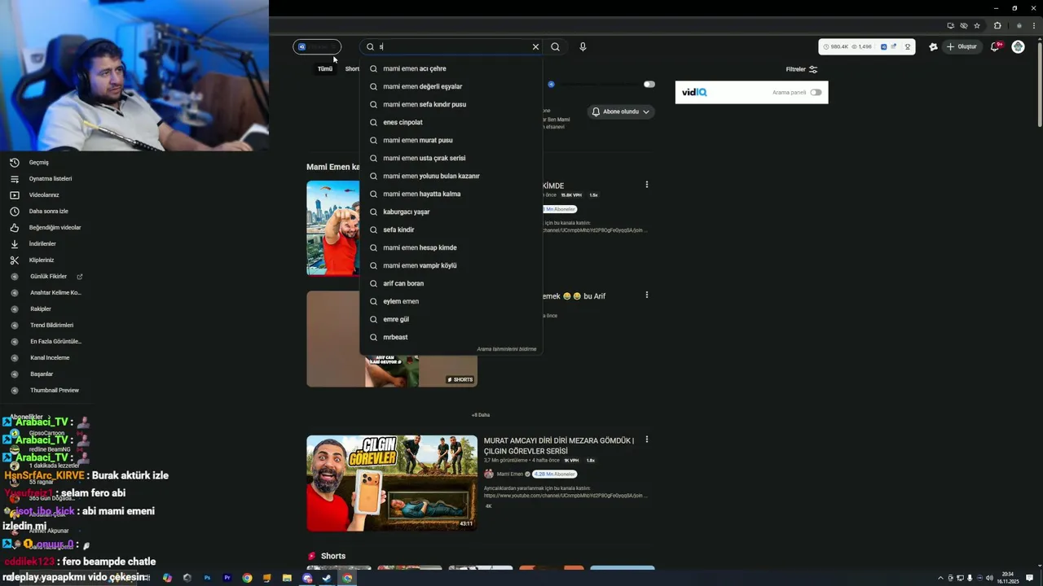Choose suggestion 'mami emen yolunu bulan kazanır'
Screen dimensions: 1043x586
point(451,176)
